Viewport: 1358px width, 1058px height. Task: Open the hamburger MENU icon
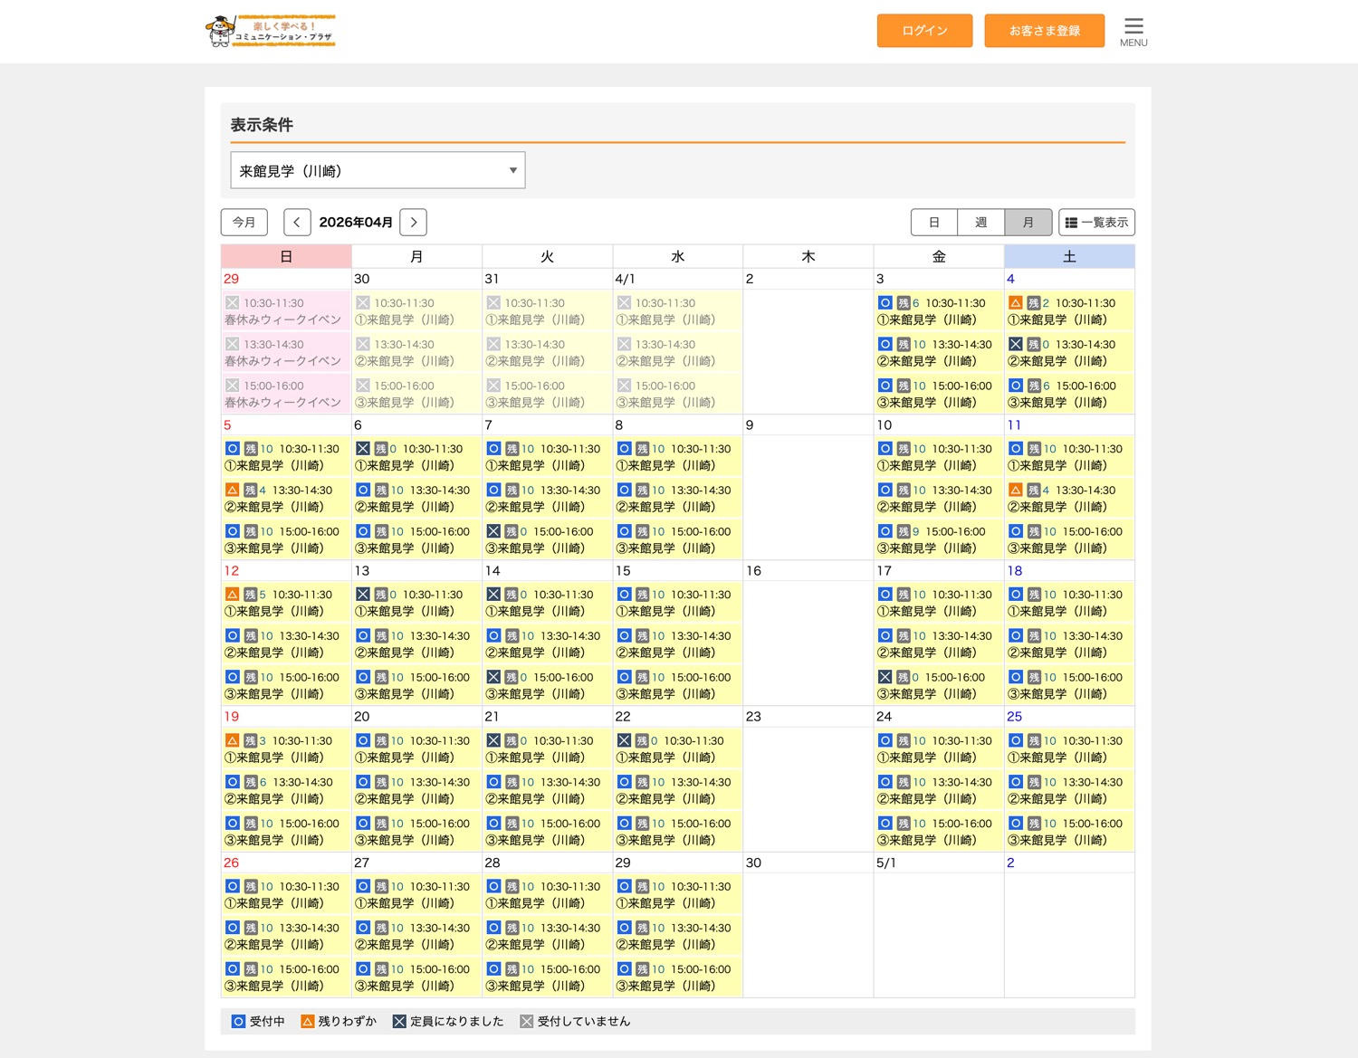(x=1133, y=31)
